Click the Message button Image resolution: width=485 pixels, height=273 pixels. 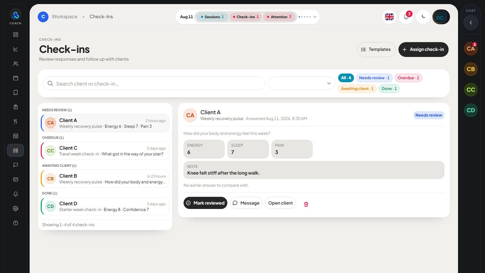coord(246,203)
